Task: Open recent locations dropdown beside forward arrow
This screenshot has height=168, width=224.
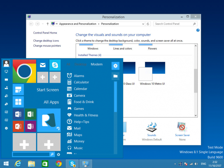Action: point(43,24)
